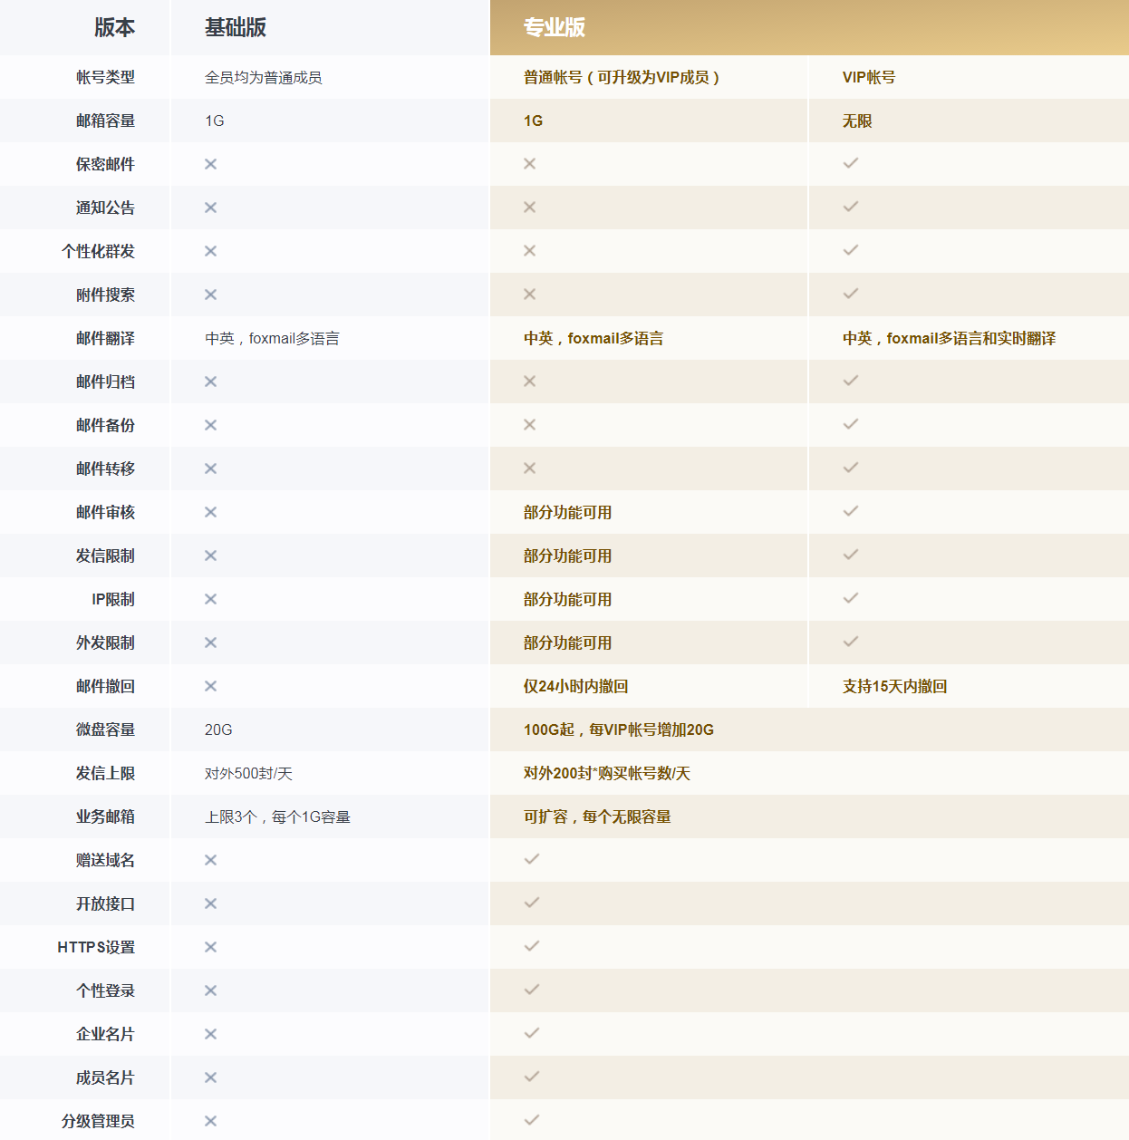The height and width of the screenshot is (1140, 1129).
Task: Click the 赠送域名 row label
Action: pyautogui.click(x=105, y=860)
